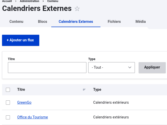Click the Appliquer filter button
The image size is (167, 125).
coord(152,67)
